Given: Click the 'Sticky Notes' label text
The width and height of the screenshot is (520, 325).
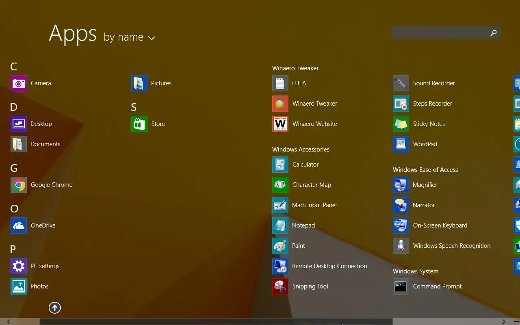Looking at the screenshot, I should click(429, 124).
